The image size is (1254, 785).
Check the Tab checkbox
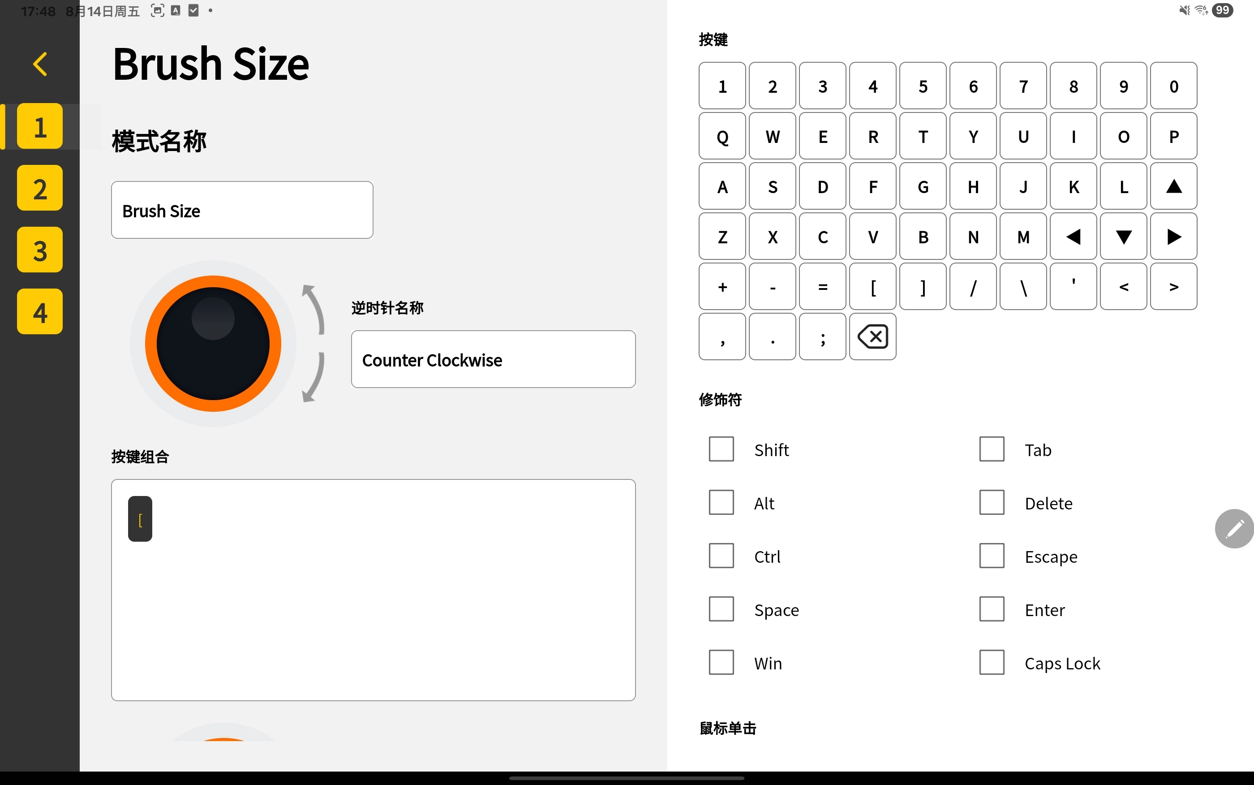pyautogui.click(x=992, y=449)
